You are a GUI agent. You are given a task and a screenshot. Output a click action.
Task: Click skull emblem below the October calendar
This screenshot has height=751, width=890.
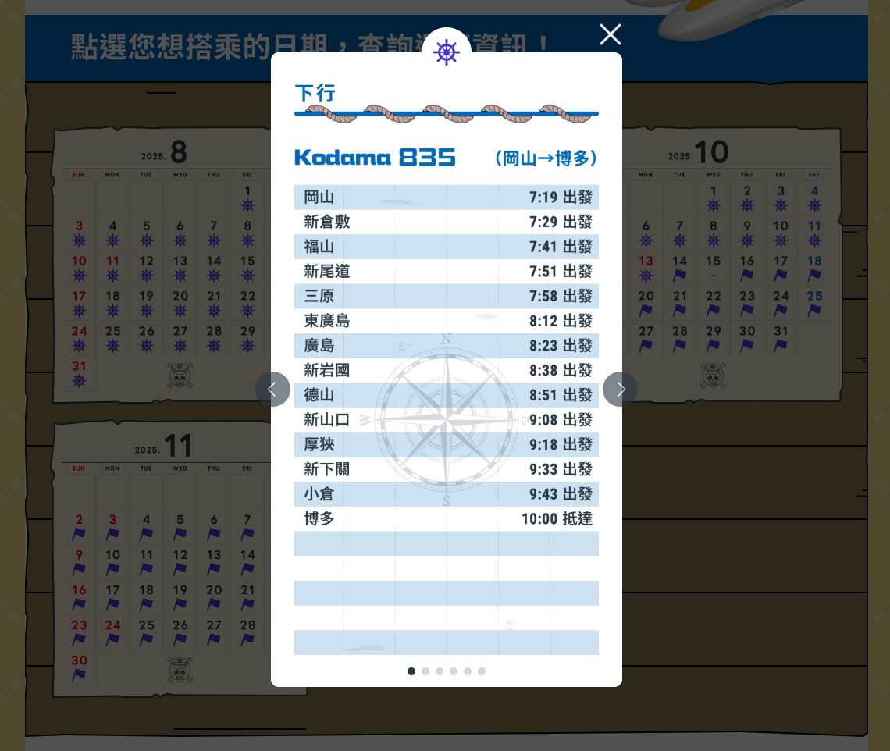714,375
